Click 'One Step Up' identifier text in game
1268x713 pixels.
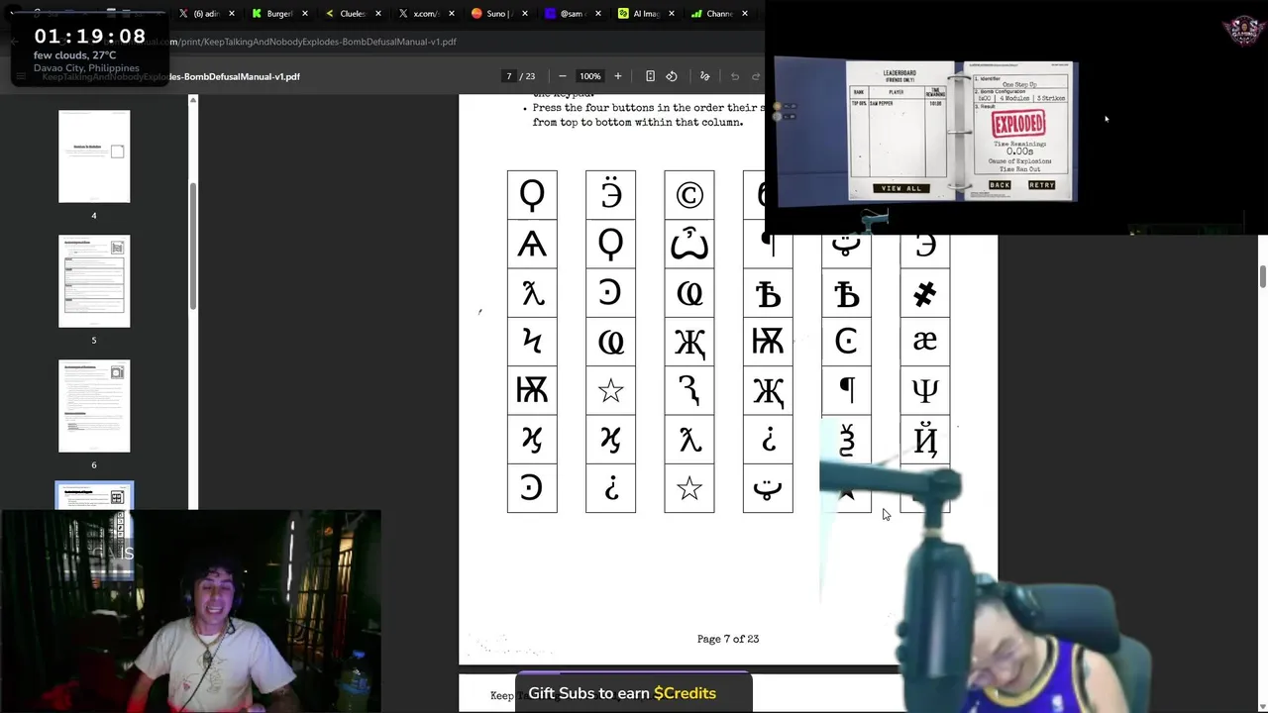tap(1020, 85)
